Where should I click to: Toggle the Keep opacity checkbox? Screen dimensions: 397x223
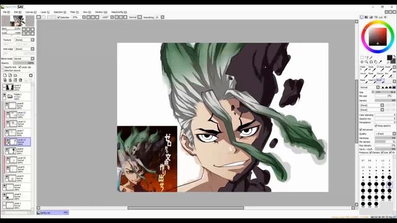[x=376, y=126]
